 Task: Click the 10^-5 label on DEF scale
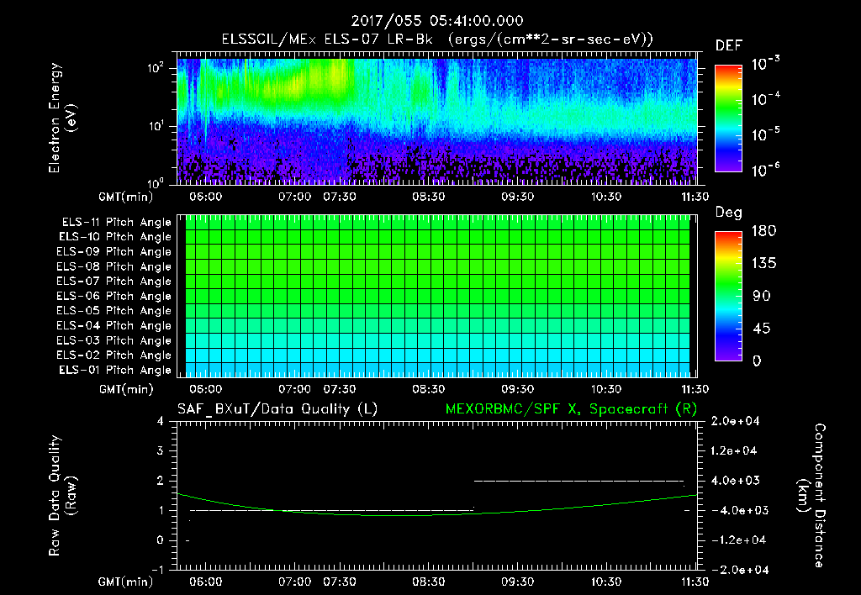tap(766, 134)
